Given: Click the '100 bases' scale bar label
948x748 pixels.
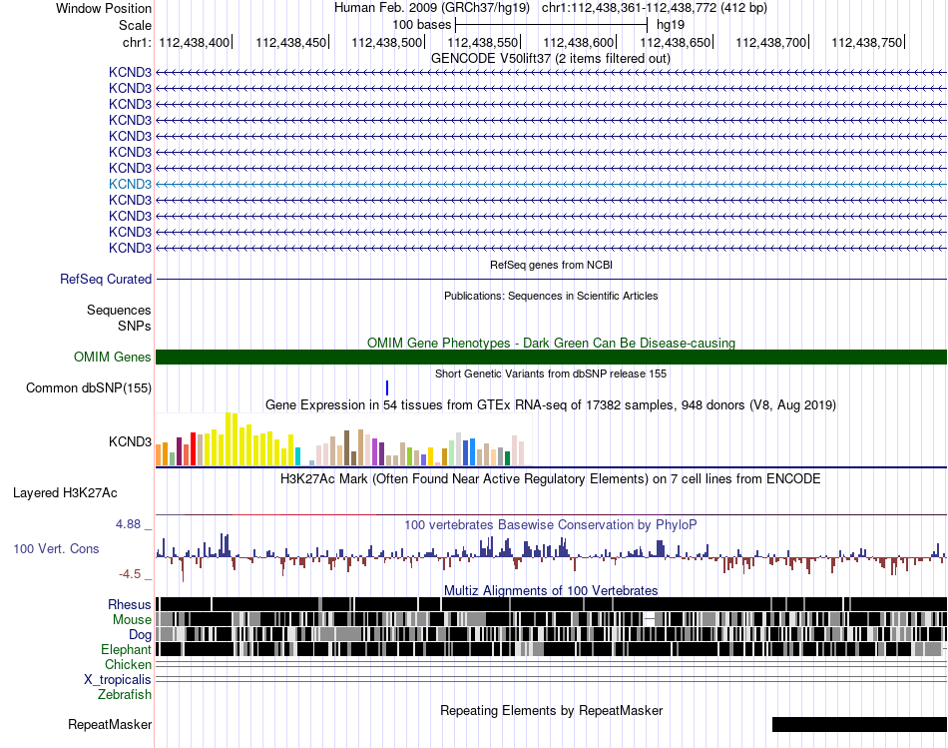Looking at the screenshot, I should click(x=422, y=25).
